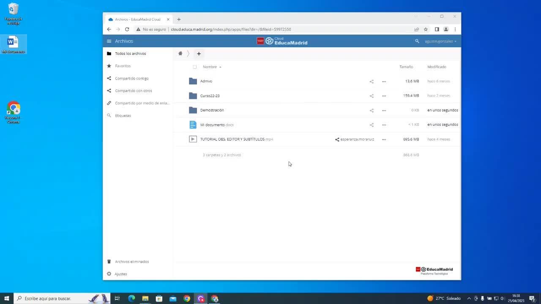This screenshot has height=304, width=541.
Task: Click the home folder breadcrumb icon
Action: tap(180, 54)
